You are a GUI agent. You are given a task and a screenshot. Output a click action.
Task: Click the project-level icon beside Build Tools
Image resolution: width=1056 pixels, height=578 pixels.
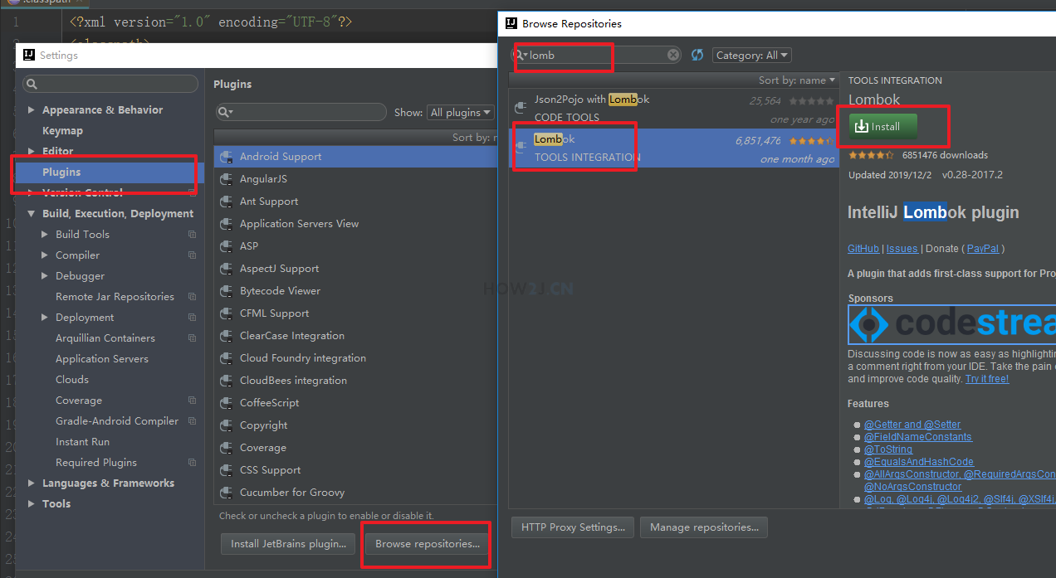(193, 235)
